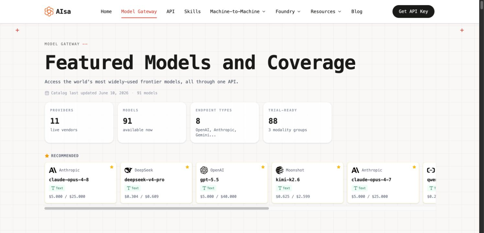The width and height of the screenshot is (484, 233).
Task: Click the Moonshot logo on kimi-k2.6 card
Action: coord(280,170)
